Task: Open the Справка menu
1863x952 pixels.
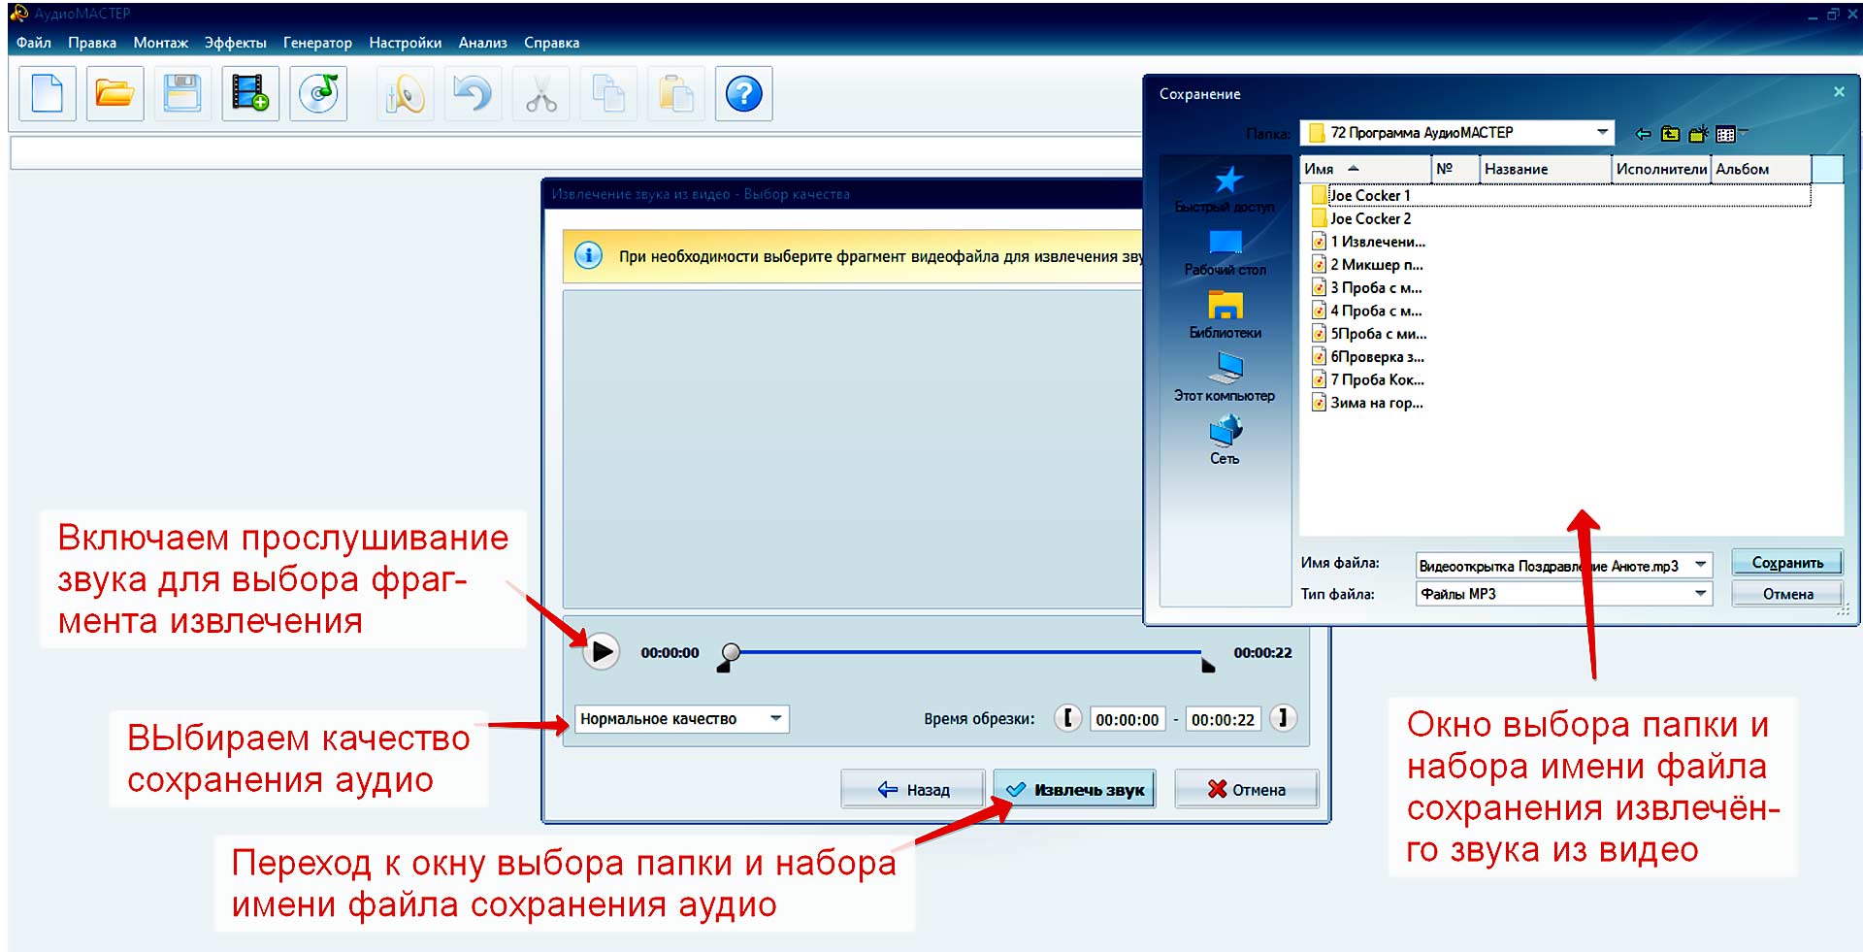Action: [552, 43]
